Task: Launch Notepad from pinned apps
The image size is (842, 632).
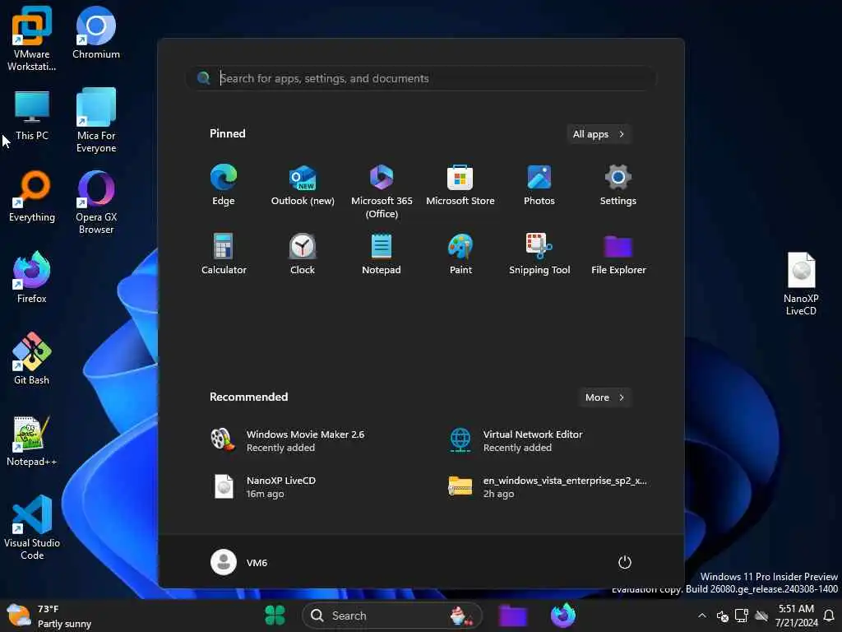Action: [x=382, y=254]
